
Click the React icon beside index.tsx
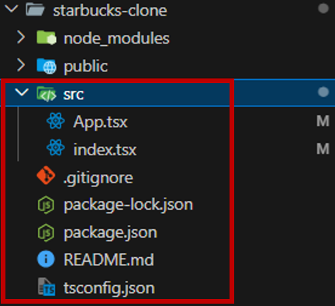(x=56, y=148)
